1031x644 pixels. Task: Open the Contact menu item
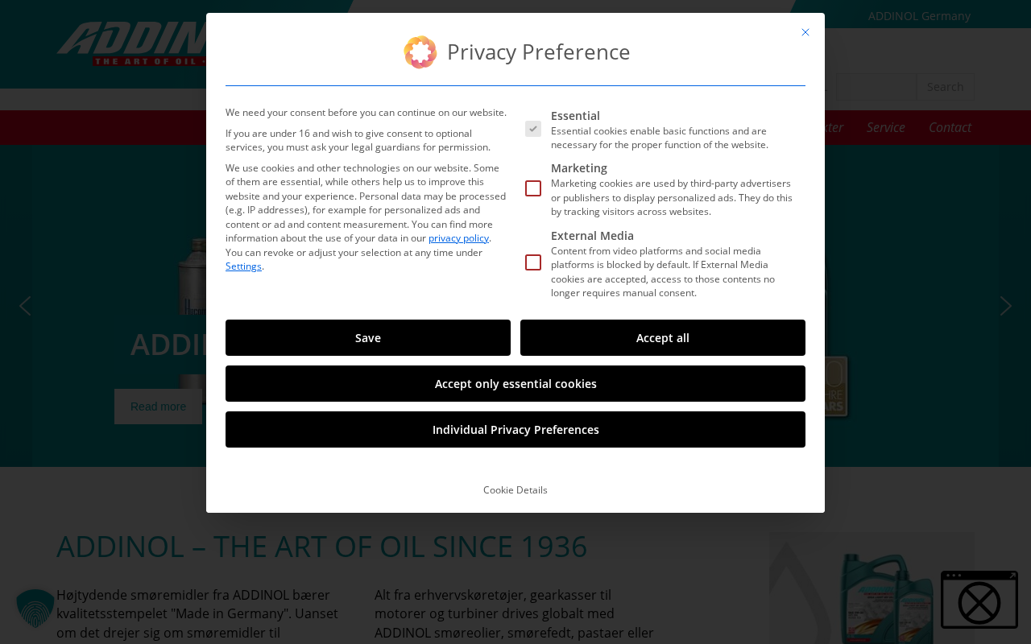coord(950,127)
